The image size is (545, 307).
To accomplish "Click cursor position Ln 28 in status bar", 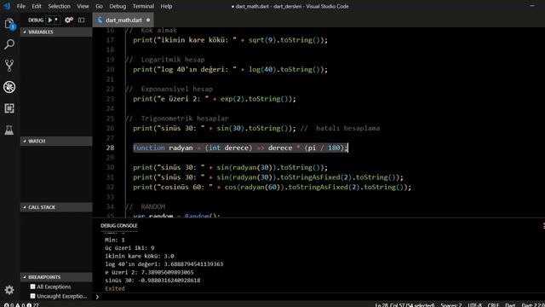I will click(x=404, y=305).
